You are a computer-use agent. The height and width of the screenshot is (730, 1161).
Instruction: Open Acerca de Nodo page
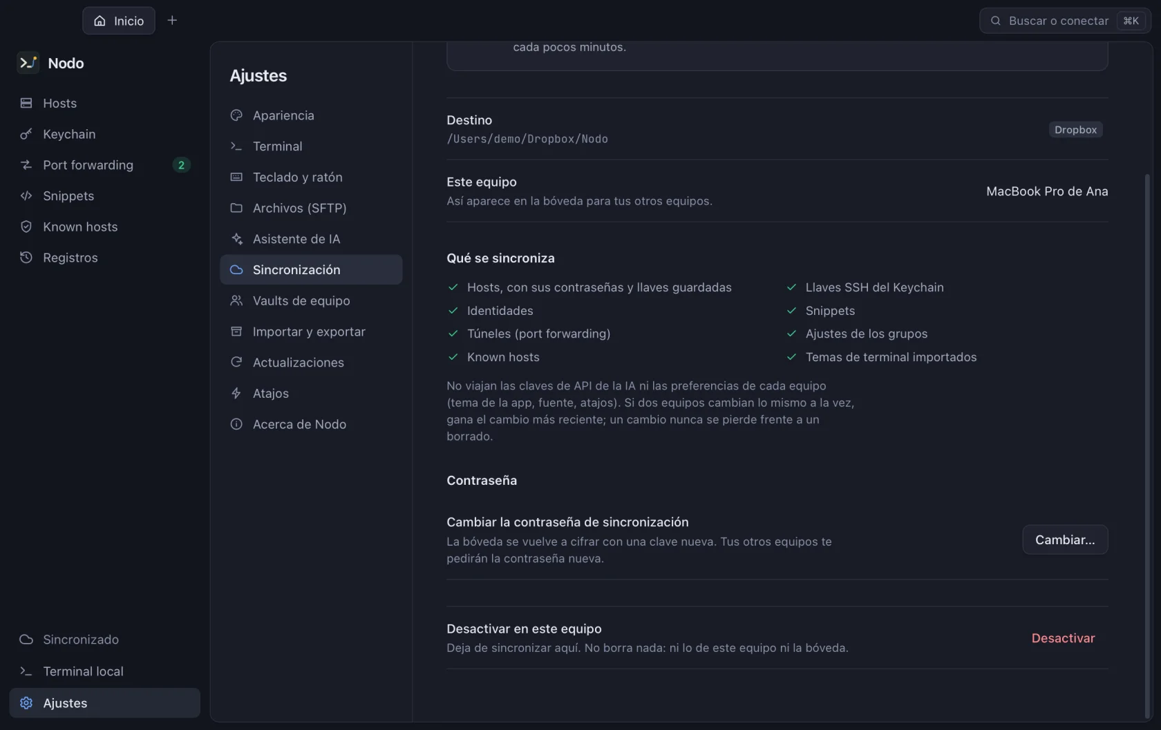[x=311, y=424]
